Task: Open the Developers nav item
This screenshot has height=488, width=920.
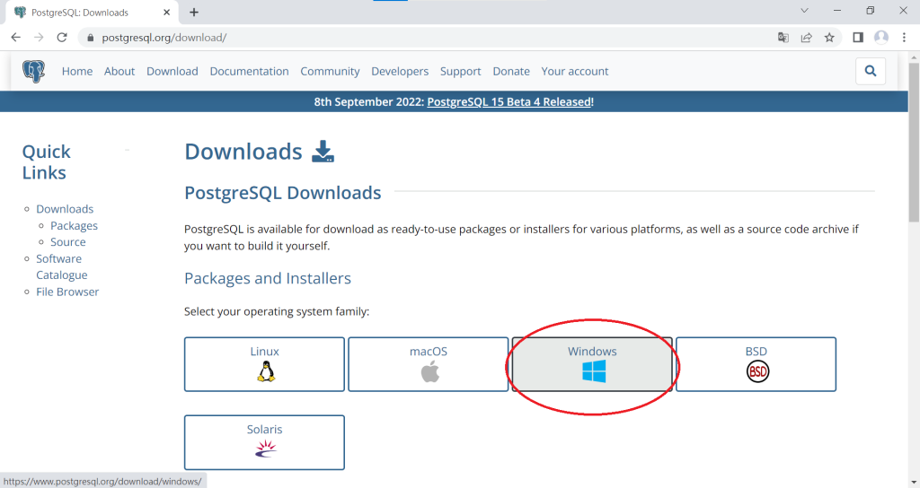Action: 400,72
